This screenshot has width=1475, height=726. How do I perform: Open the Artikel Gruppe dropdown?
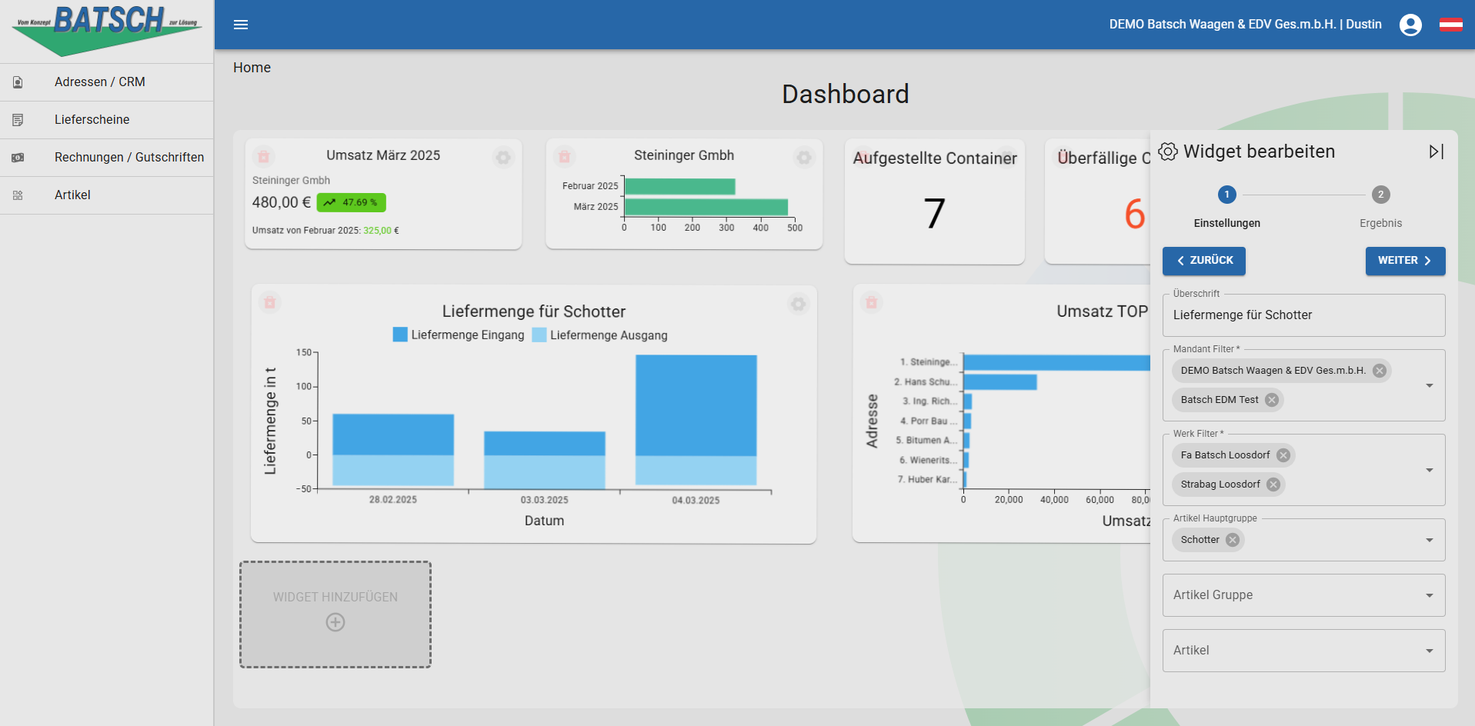pos(1304,595)
